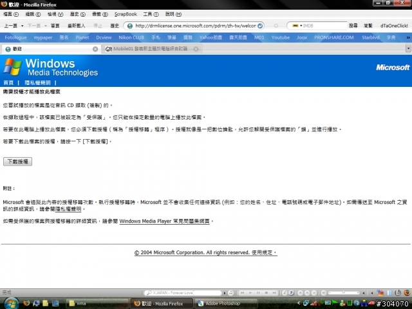The height and width of the screenshot is (309, 412).
Task: Open the search engine dropdown beside IMDB
Action: point(297,26)
